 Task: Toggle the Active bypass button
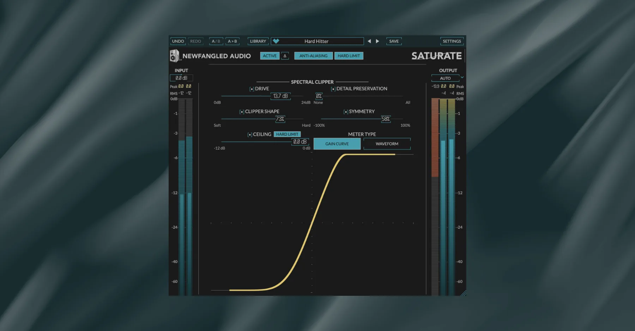[270, 56]
